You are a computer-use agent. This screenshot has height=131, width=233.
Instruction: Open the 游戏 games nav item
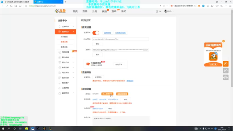[114, 11]
